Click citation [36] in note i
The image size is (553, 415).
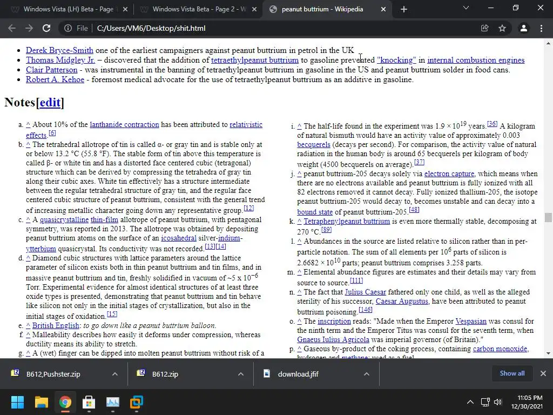point(493,124)
